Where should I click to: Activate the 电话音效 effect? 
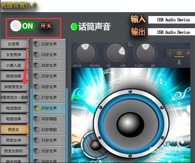[x=15, y=108]
